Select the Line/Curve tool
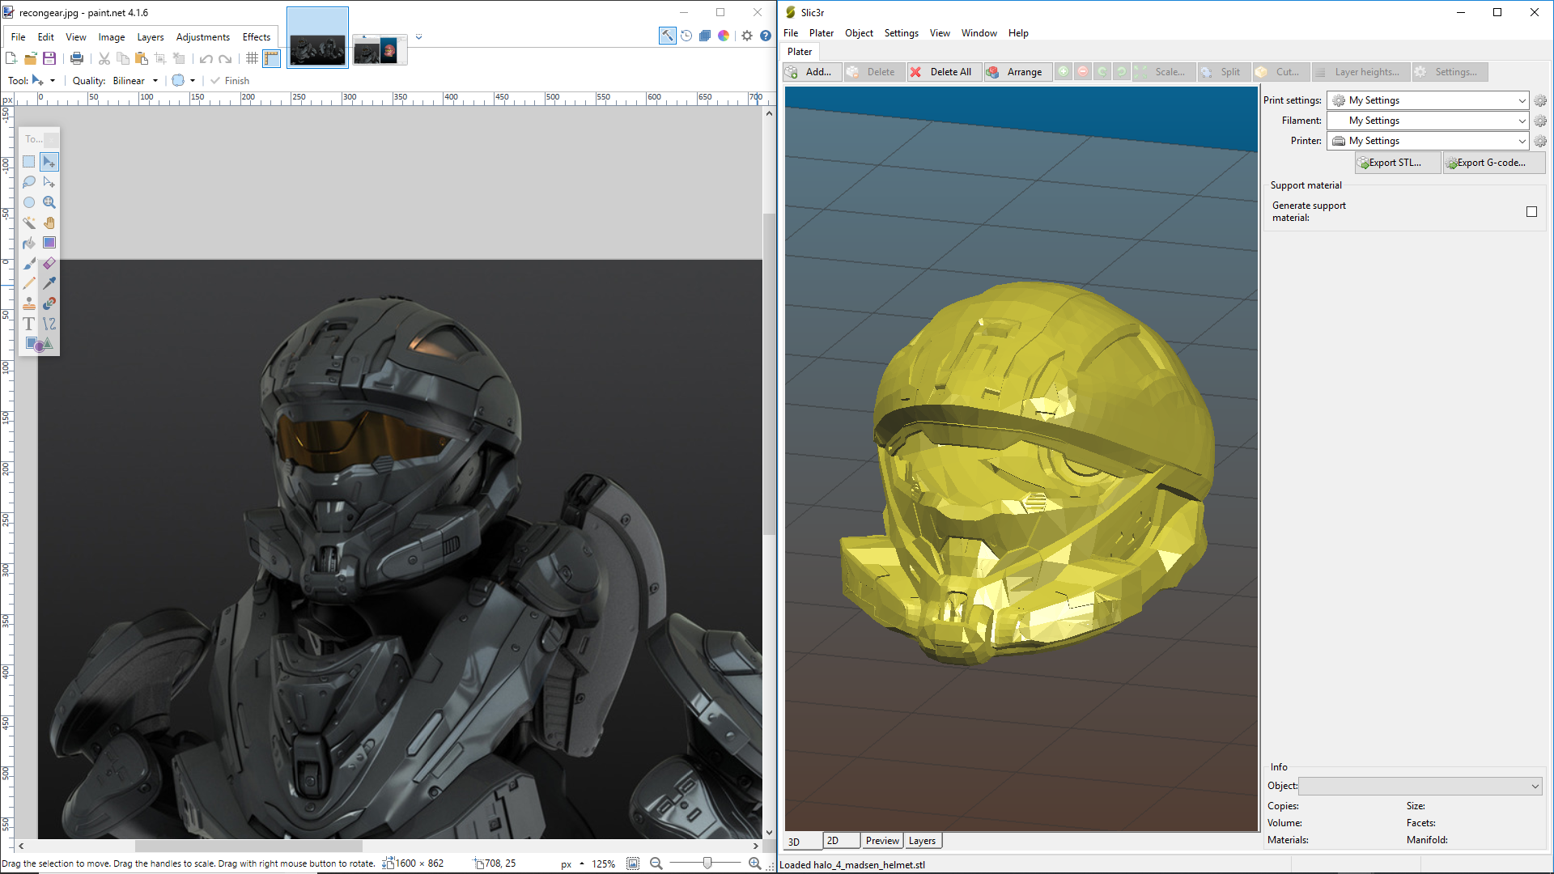 (49, 324)
